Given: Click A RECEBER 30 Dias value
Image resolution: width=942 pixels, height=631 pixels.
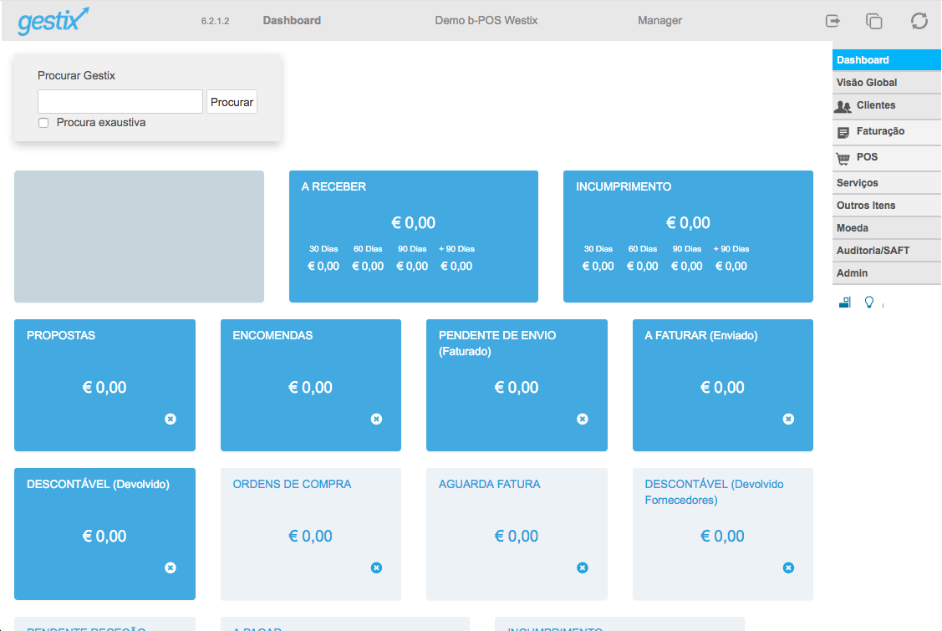Looking at the screenshot, I should (323, 267).
